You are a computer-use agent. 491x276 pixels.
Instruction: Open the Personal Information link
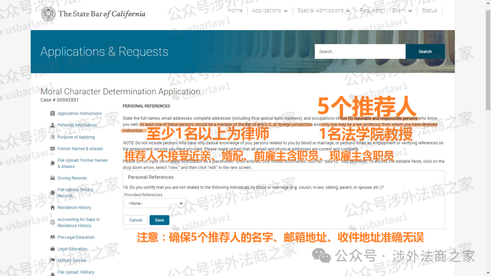click(77, 125)
